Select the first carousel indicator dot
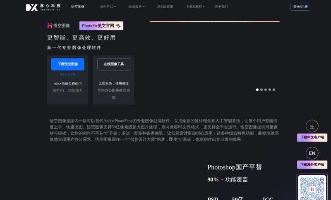 click(x=257, y=89)
